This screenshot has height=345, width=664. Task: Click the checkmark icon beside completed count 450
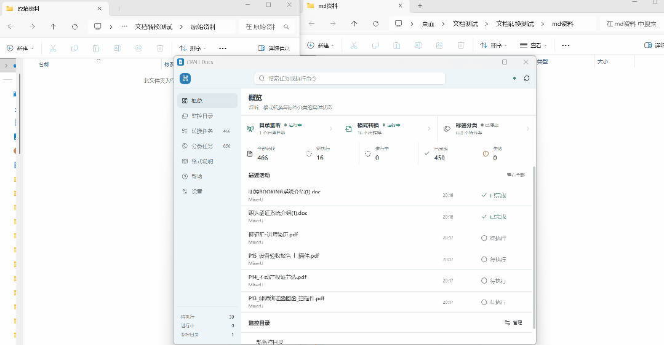(427, 153)
